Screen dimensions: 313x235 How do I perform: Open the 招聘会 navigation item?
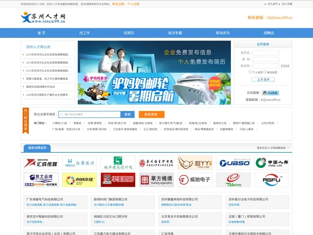coord(269,33)
